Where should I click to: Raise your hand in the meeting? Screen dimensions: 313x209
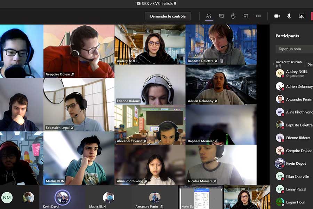pos(233,16)
